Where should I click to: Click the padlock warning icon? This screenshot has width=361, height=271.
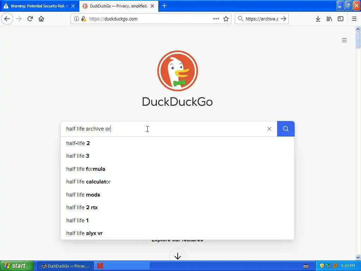click(84, 19)
